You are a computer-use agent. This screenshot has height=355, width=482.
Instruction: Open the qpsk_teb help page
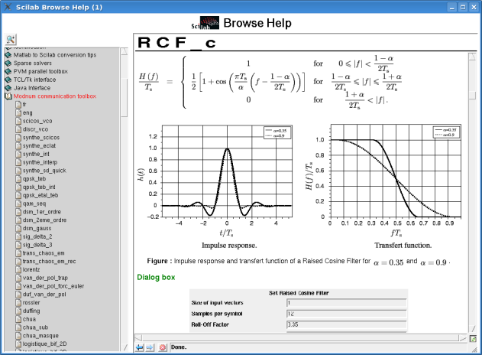(x=34, y=179)
